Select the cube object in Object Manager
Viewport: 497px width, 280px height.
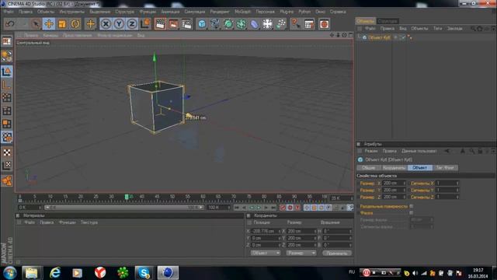(379, 37)
